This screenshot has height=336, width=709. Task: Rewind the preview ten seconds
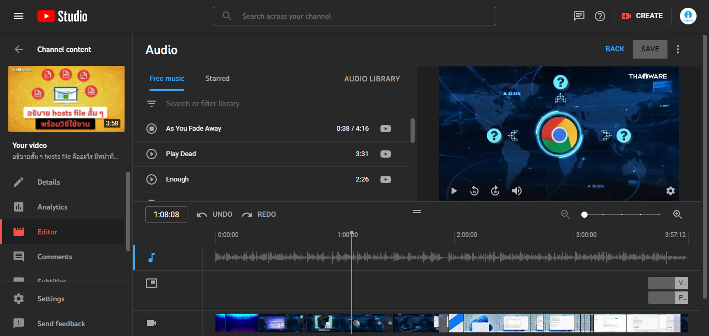(x=474, y=191)
